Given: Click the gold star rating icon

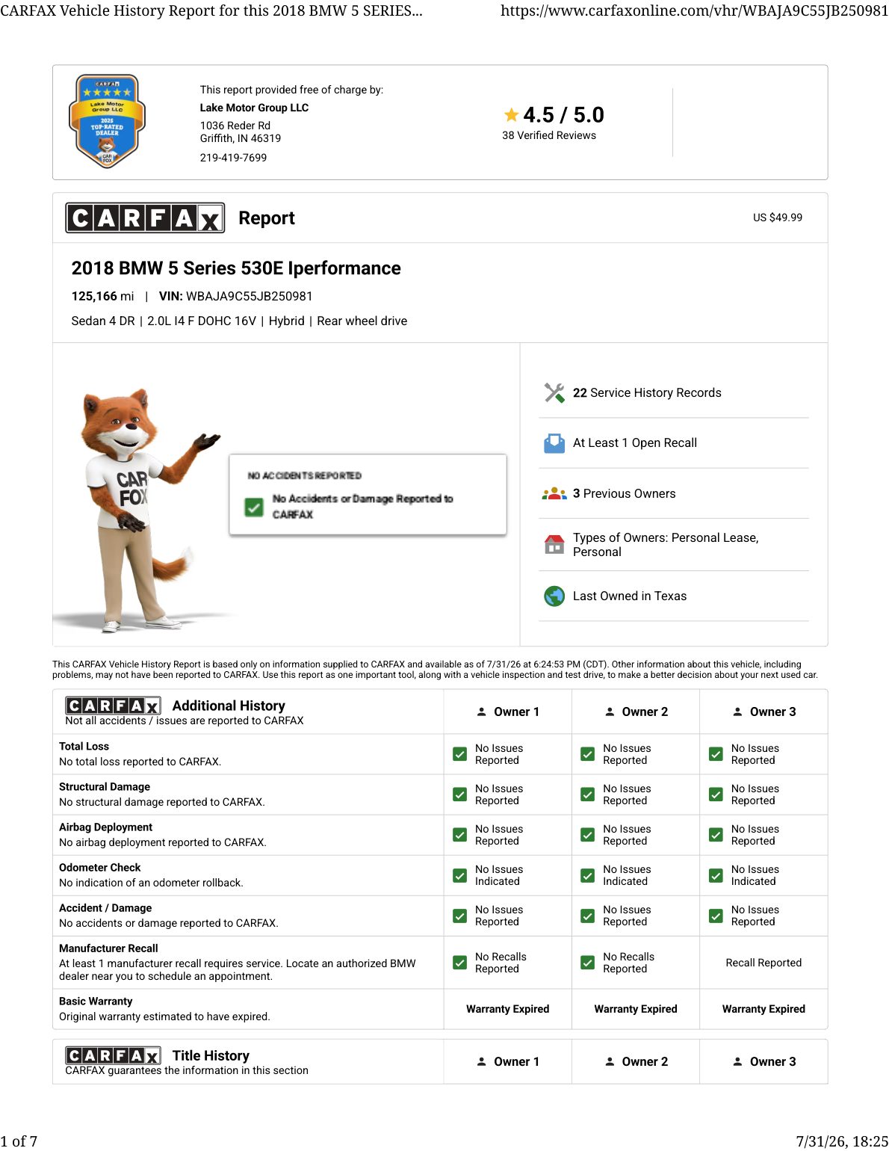Looking at the screenshot, I should (x=512, y=115).
